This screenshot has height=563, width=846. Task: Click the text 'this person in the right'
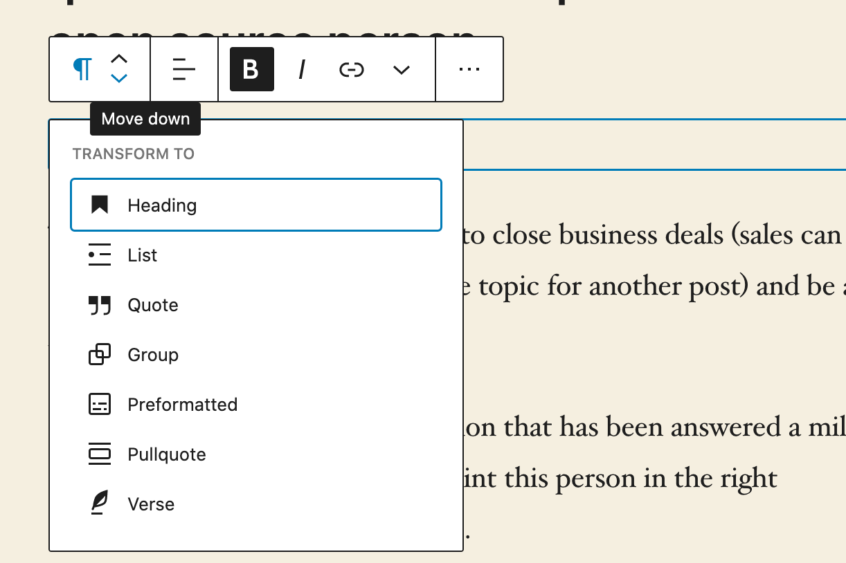[640, 478]
